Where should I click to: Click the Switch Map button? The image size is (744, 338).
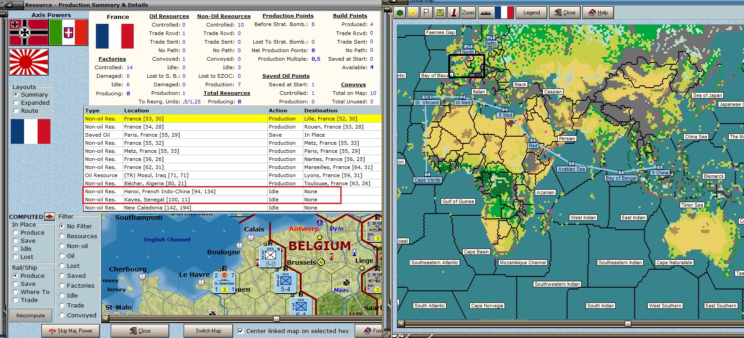coord(208,331)
